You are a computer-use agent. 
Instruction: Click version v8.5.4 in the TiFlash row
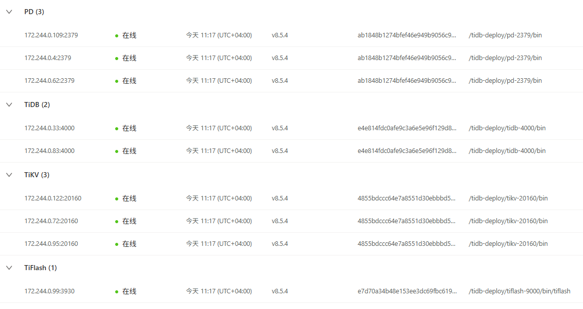tap(280, 291)
